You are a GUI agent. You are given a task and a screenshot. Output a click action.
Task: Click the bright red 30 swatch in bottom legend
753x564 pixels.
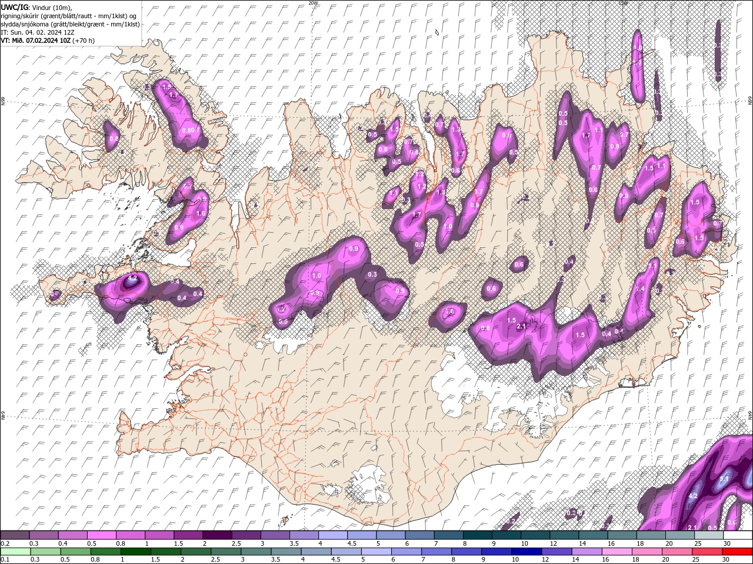click(x=738, y=552)
